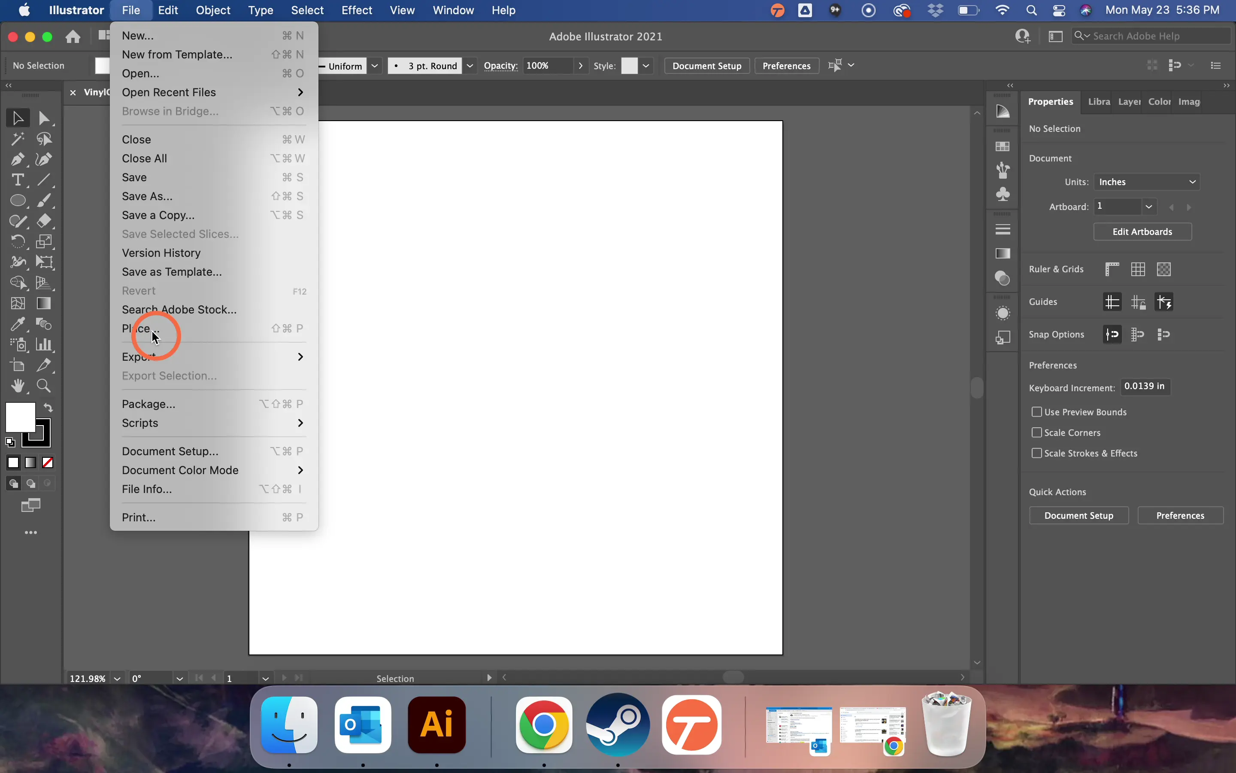Click the Search Adobe Help field
The image size is (1236, 773).
[1151, 36]
